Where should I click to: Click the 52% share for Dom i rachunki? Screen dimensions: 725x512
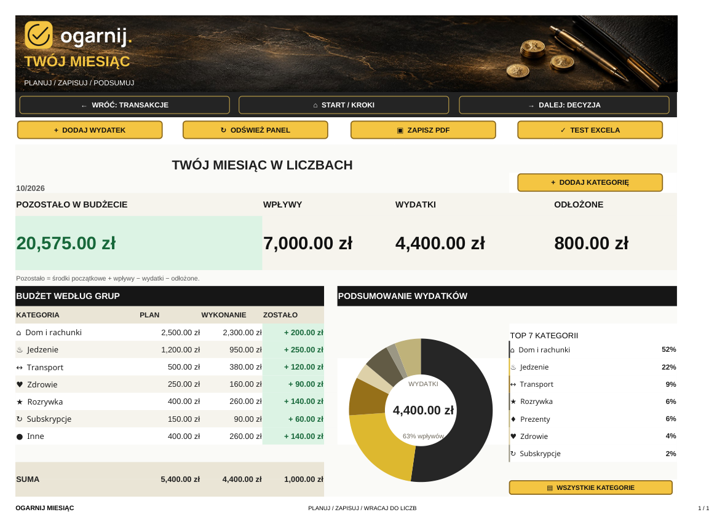[668, 349]
